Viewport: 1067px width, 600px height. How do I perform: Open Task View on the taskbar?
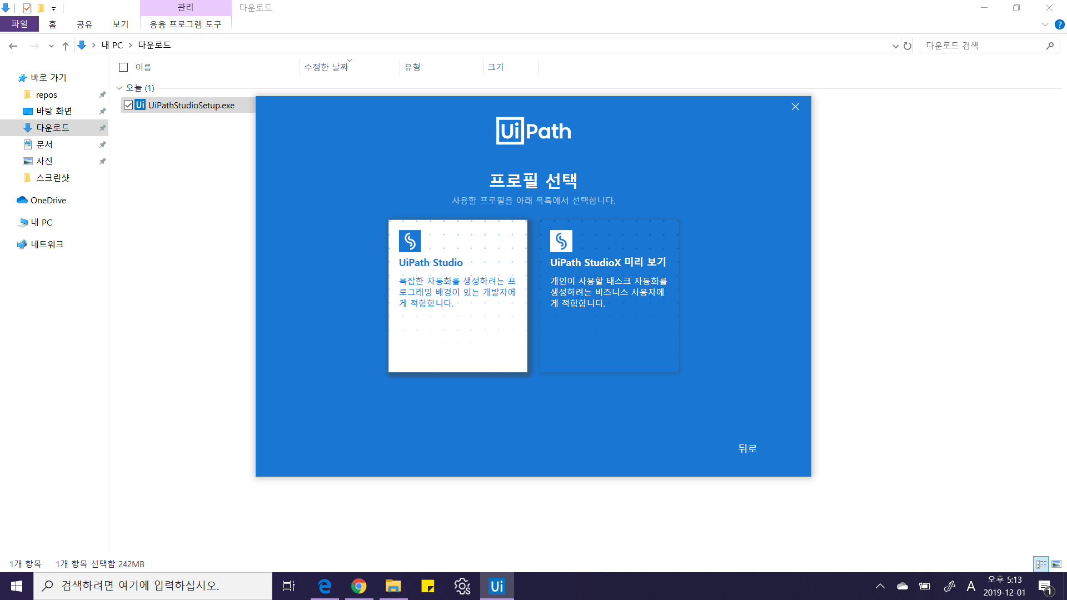[289, 586]
